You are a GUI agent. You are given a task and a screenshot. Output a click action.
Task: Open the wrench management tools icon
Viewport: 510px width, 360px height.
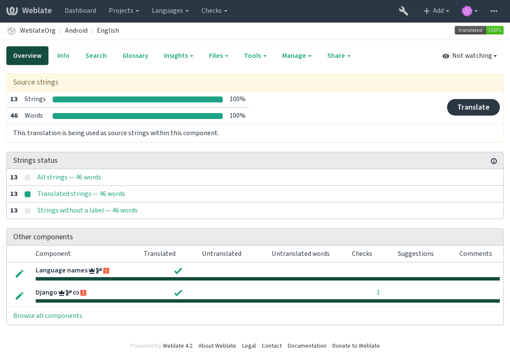click(x=403, y=11)
